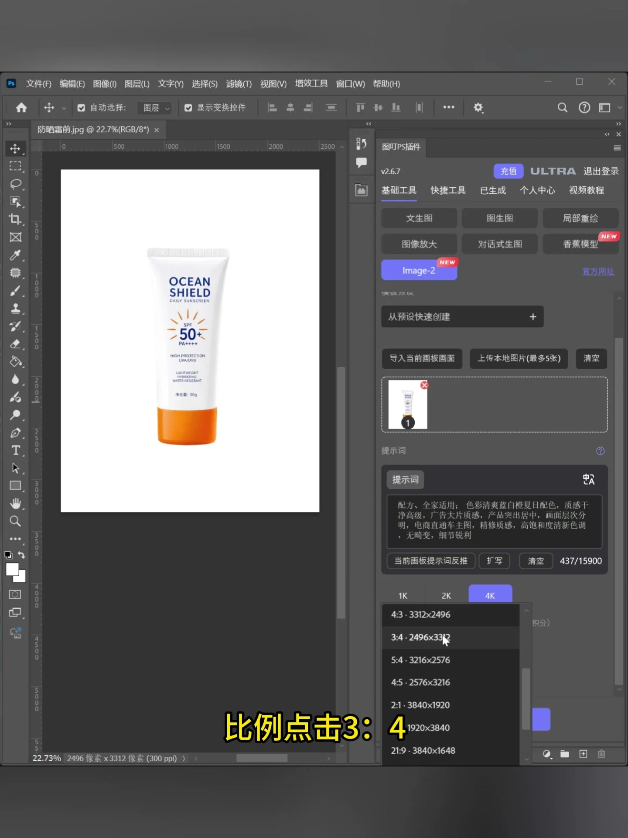Open the Home screen icon

coord(21,107)
